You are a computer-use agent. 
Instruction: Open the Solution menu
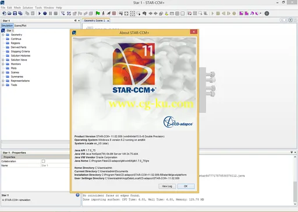coord(28,8)
